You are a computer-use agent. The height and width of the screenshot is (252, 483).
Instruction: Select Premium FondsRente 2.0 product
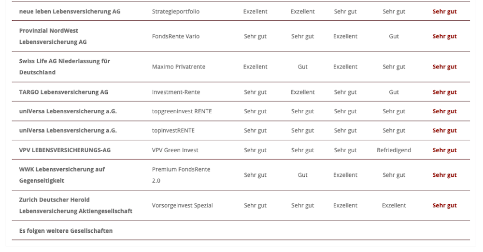(x=181, y=175)
